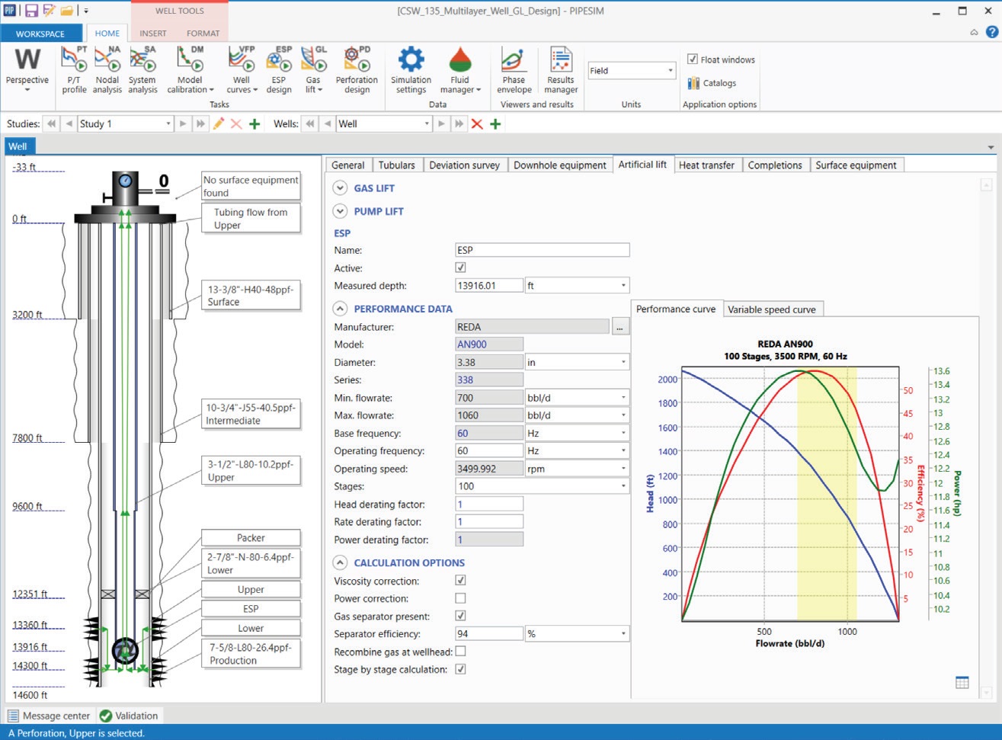Show the Variable speed curve tab

(x=773, y=309)
